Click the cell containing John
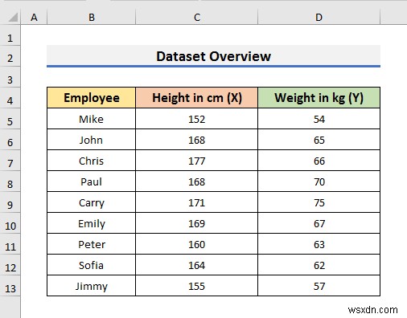The width and height of the screenshot is (407, 318). (92, 140)
